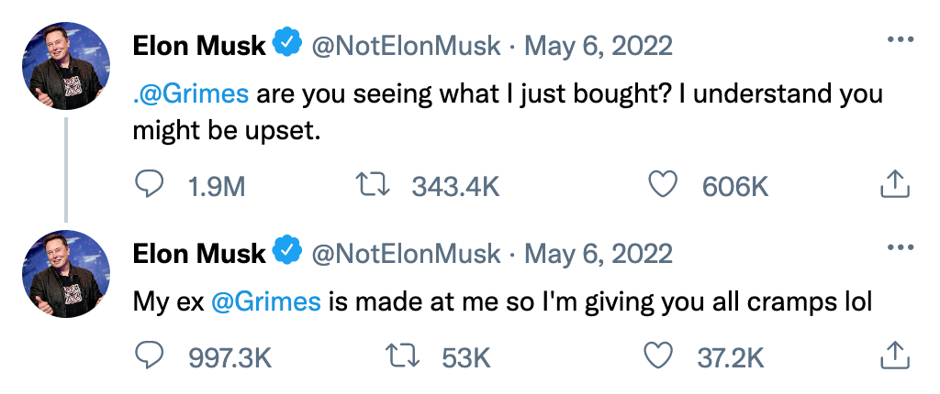Like the tweet with 606K likes
Screen dimensions: 940x394
663,185
